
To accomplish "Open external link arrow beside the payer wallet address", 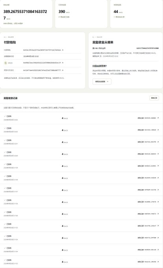I will point(63,50).
